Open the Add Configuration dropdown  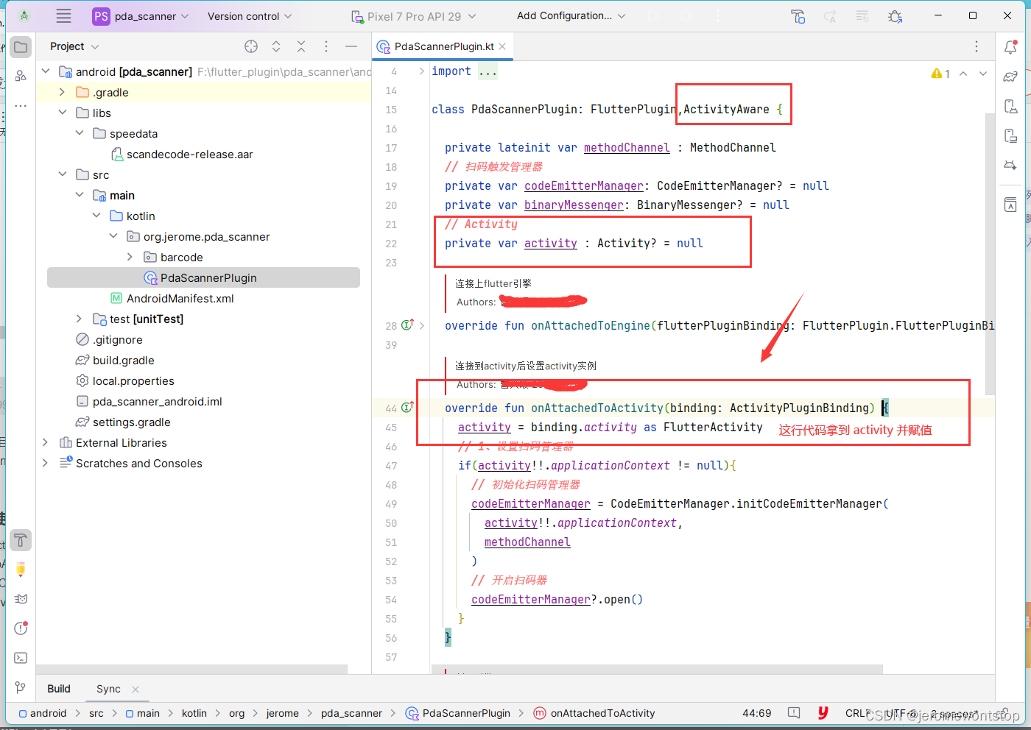pos(567,15)
